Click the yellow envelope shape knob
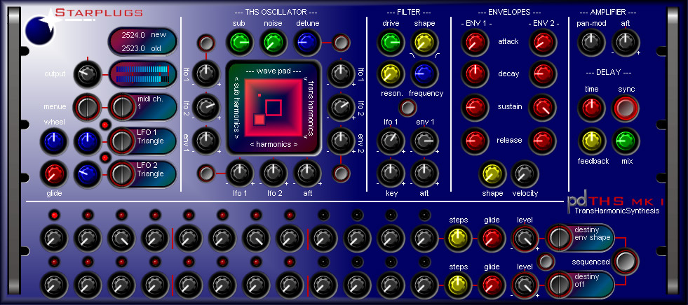688x305 pixels. pyautogui.click(x=492, y=173)
